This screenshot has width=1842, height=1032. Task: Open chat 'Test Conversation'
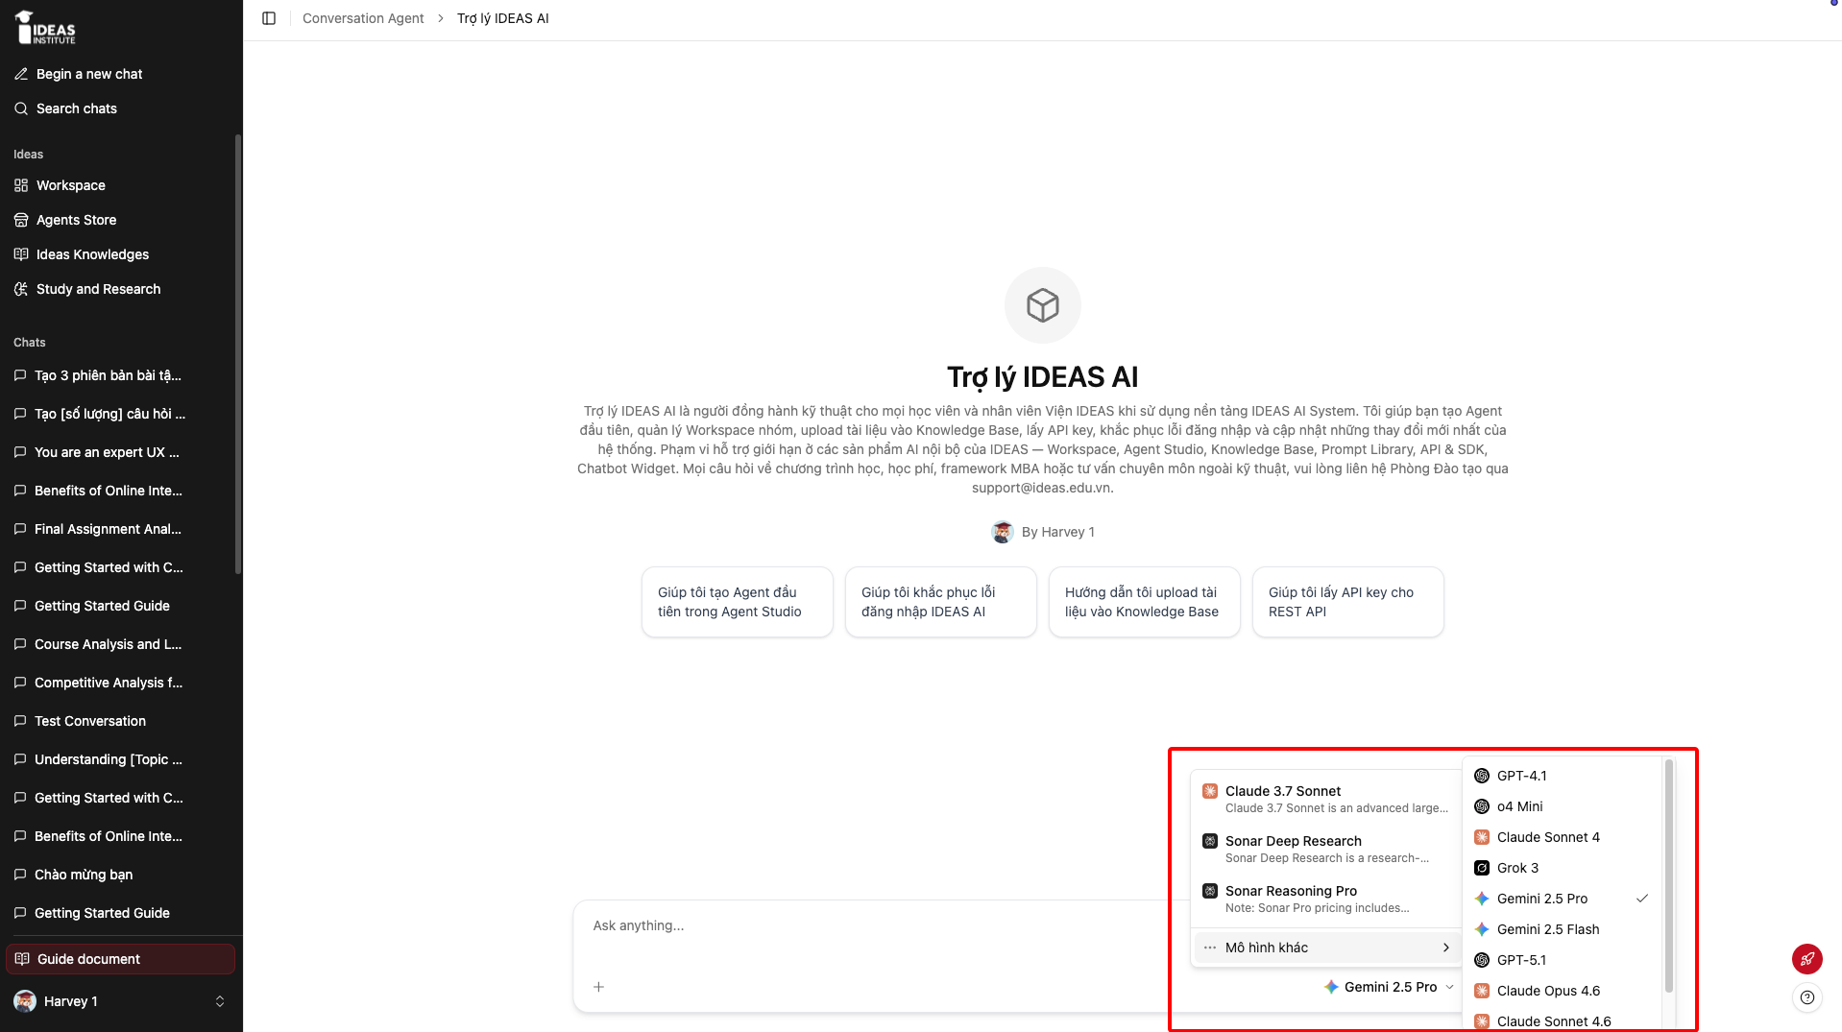(x=120, y=721)
